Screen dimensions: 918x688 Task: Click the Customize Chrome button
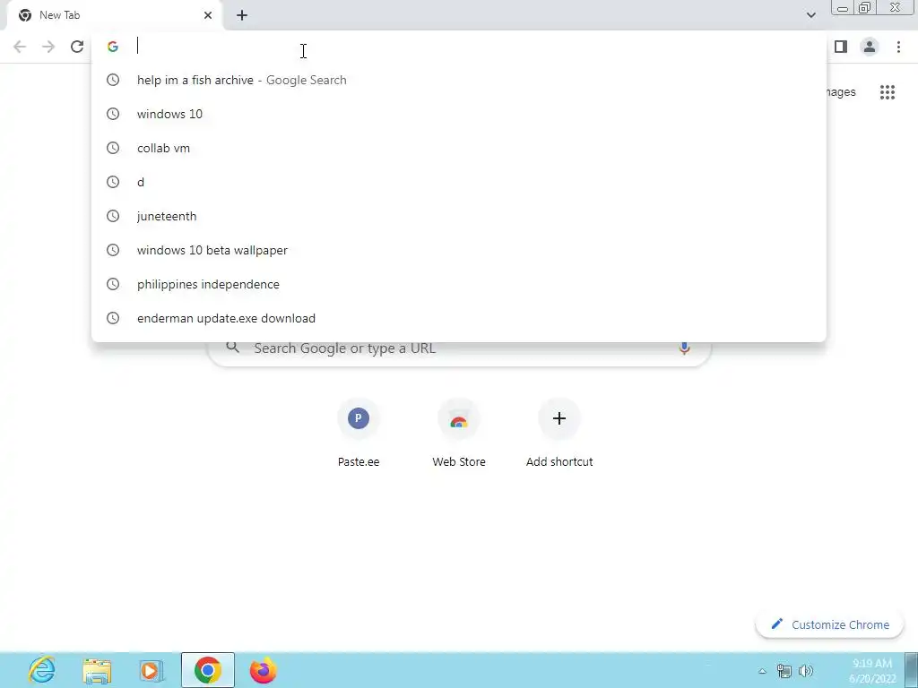[x=829, y=624]
